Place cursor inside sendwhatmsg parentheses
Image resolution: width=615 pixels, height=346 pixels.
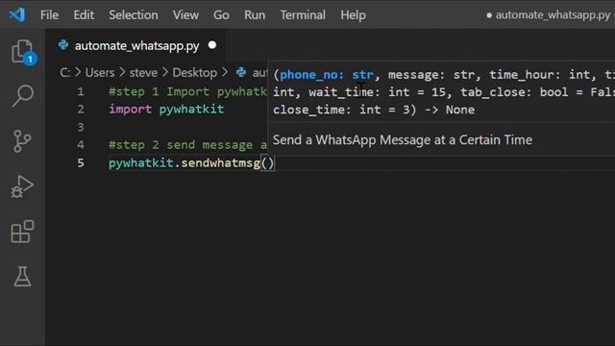[267, 162]
